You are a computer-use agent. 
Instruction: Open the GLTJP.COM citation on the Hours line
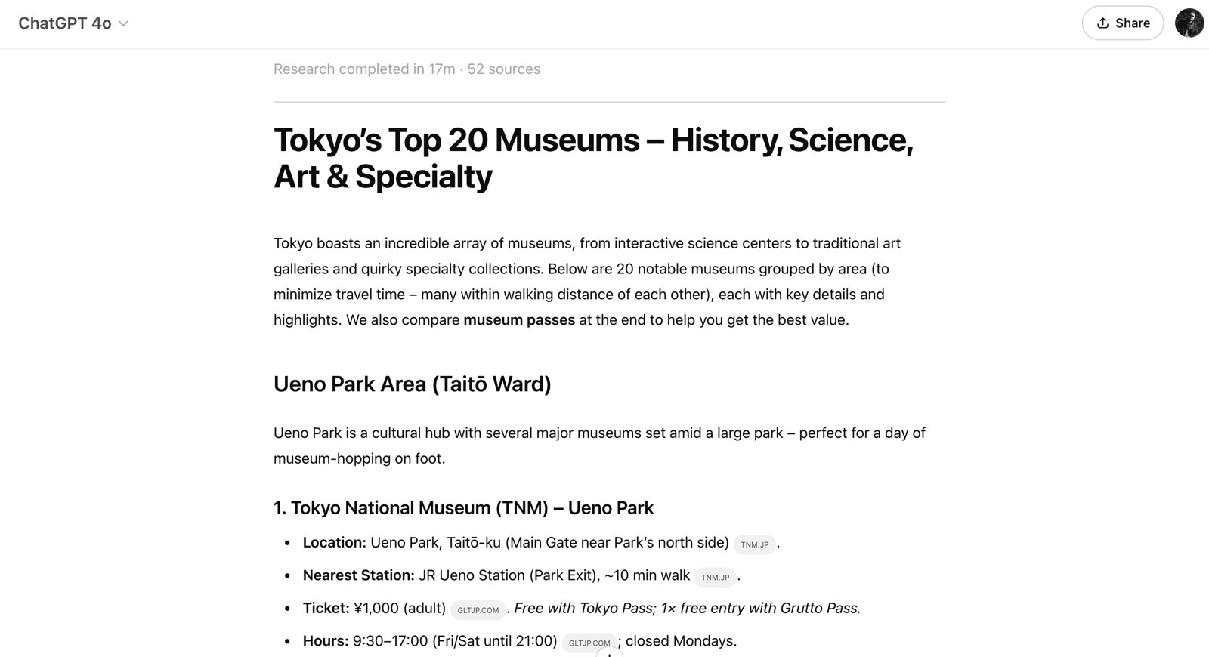(589, 643)
